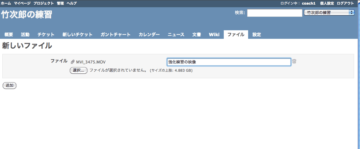
Task: Open the カレンダー tab
Action: click(149, 35)
